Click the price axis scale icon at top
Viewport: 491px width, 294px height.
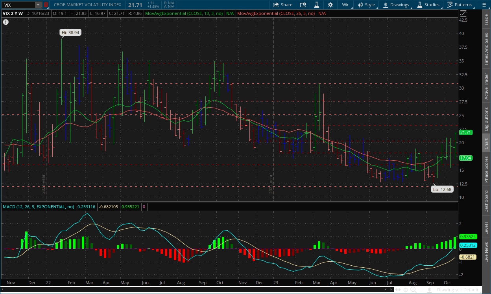(x=463, y=13)
